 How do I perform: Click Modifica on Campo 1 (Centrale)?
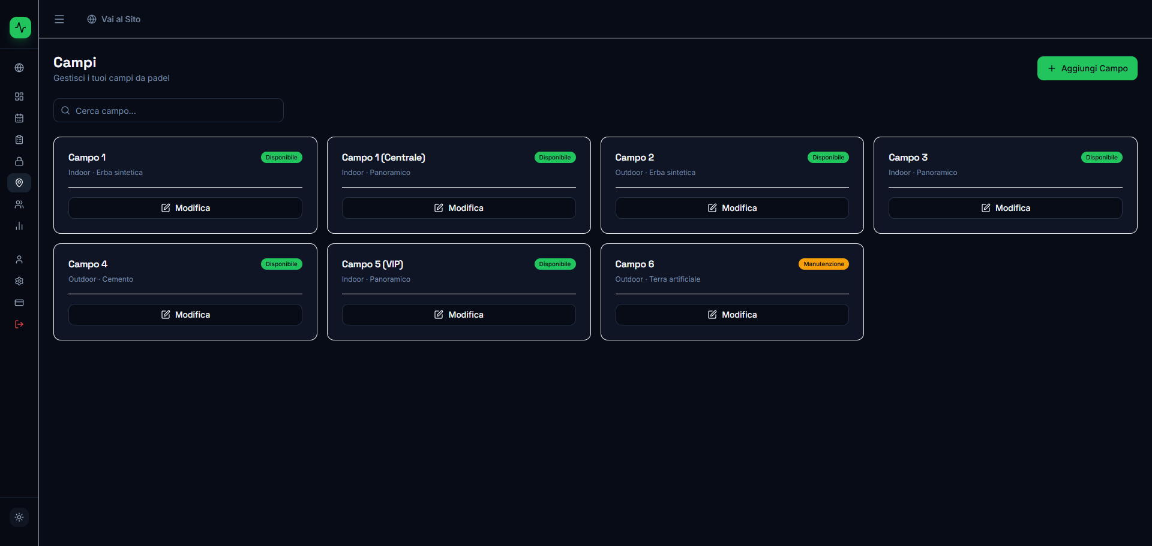tap(459, 208)
